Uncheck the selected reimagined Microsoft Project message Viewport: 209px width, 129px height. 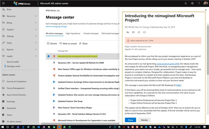coord(49,56)
